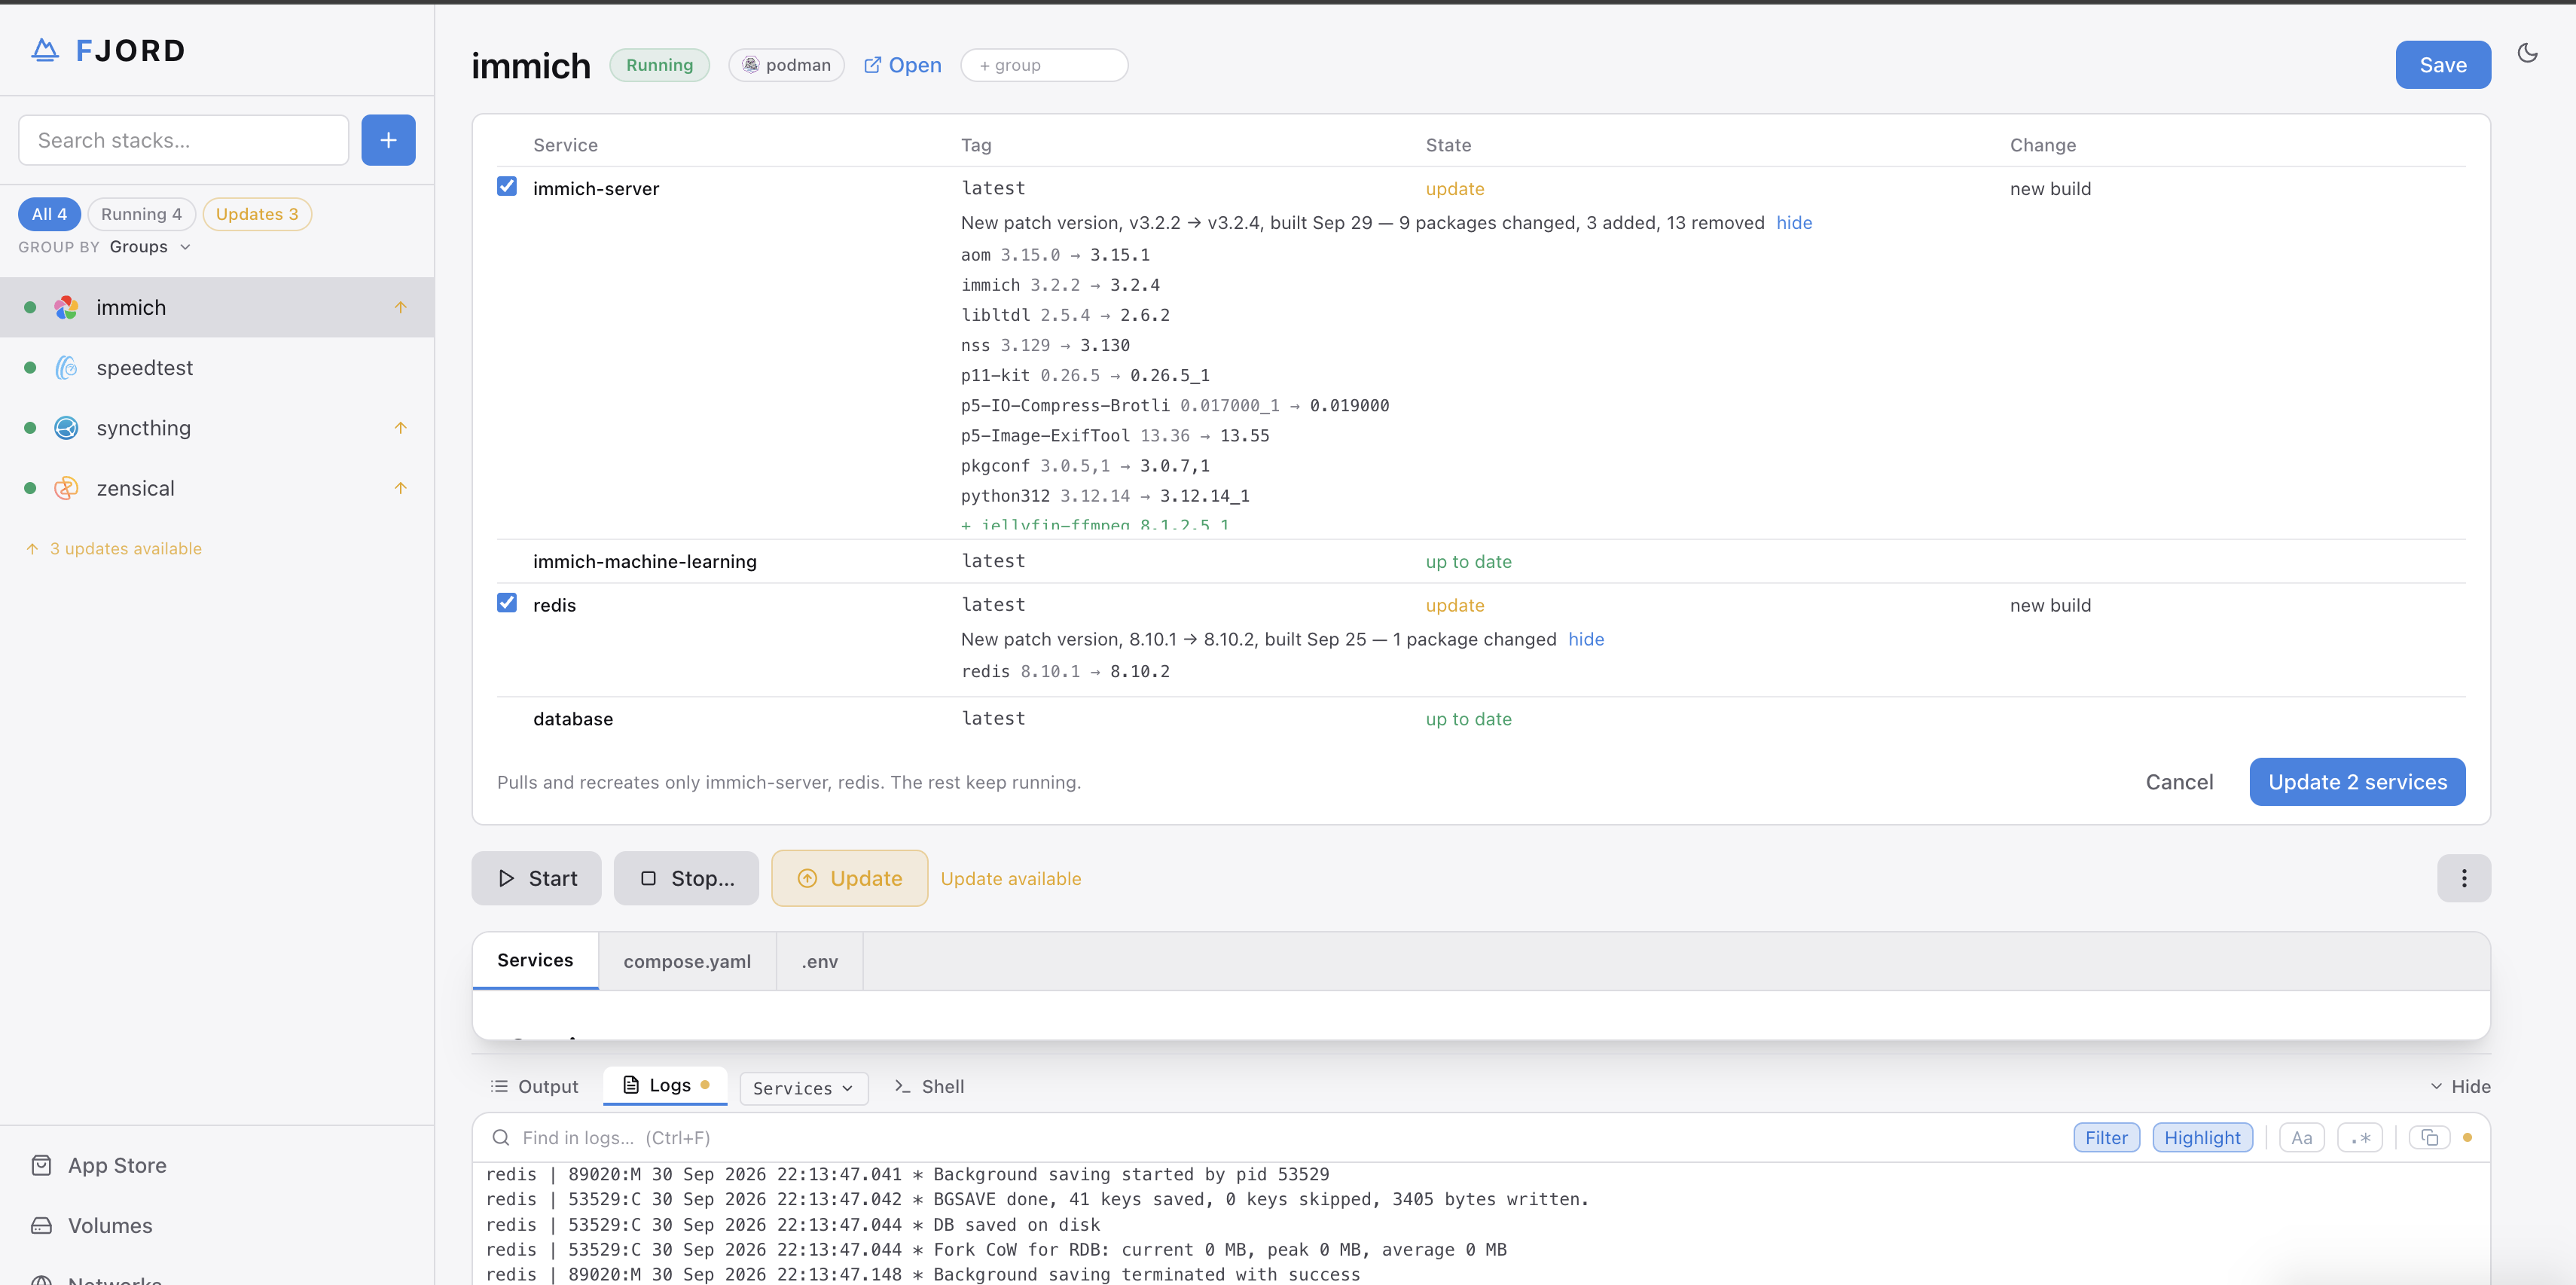Image resolution: width=2576 pixels, height=1285 pixels.
Task: Toggle dark mode moon icon
Action: click(x=2527, y=53)
